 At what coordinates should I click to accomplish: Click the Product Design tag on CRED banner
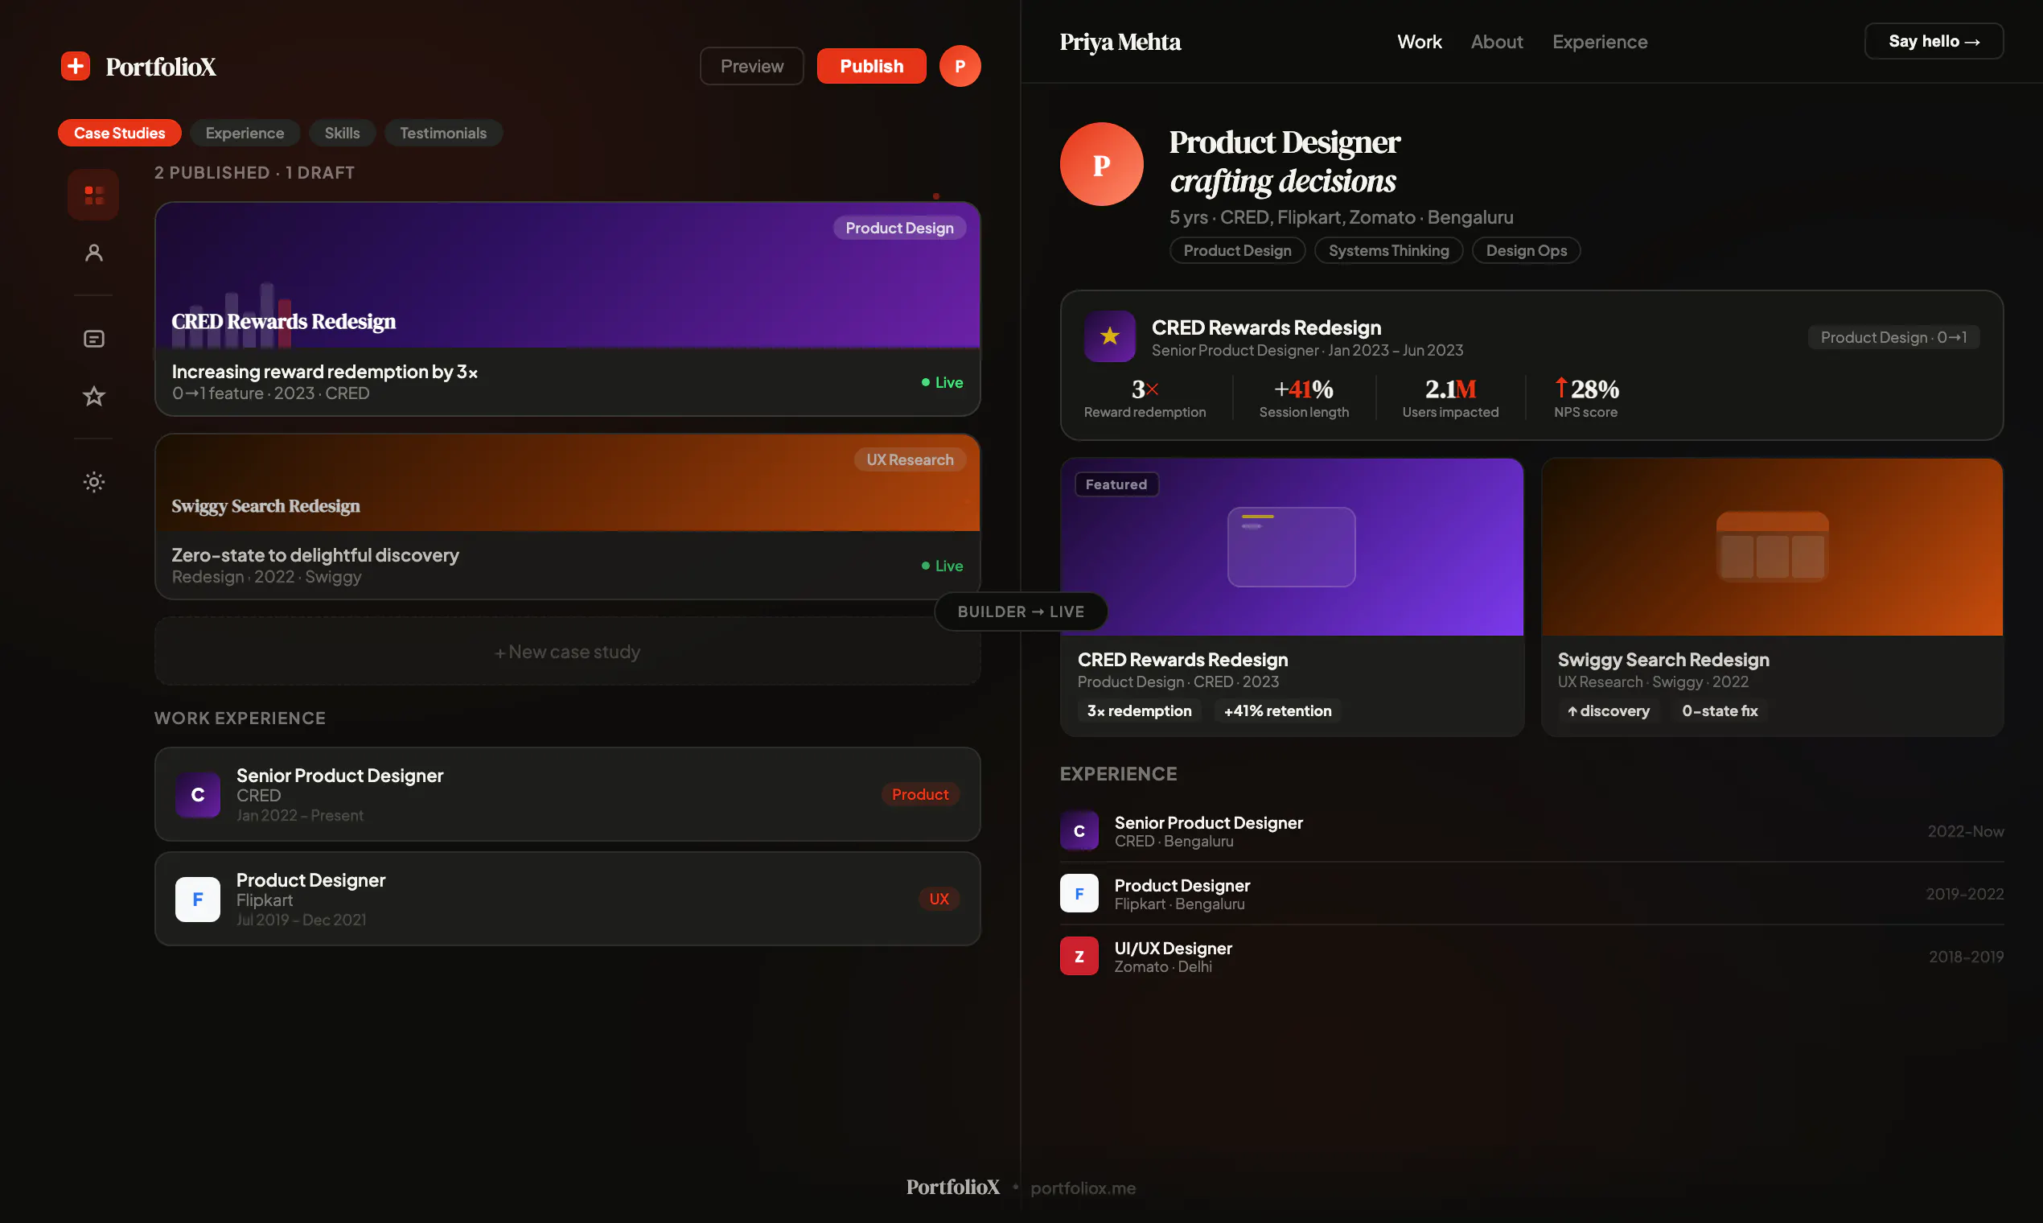(x=899, y=229)
